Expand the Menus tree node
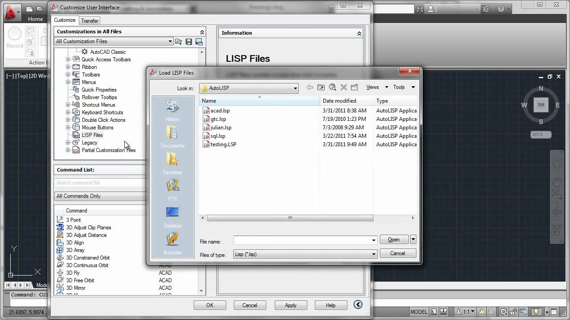 [x=68, y=82]
